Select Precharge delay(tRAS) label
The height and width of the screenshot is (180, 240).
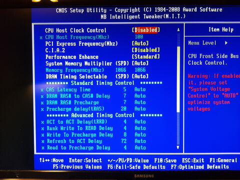click(75, 109)
